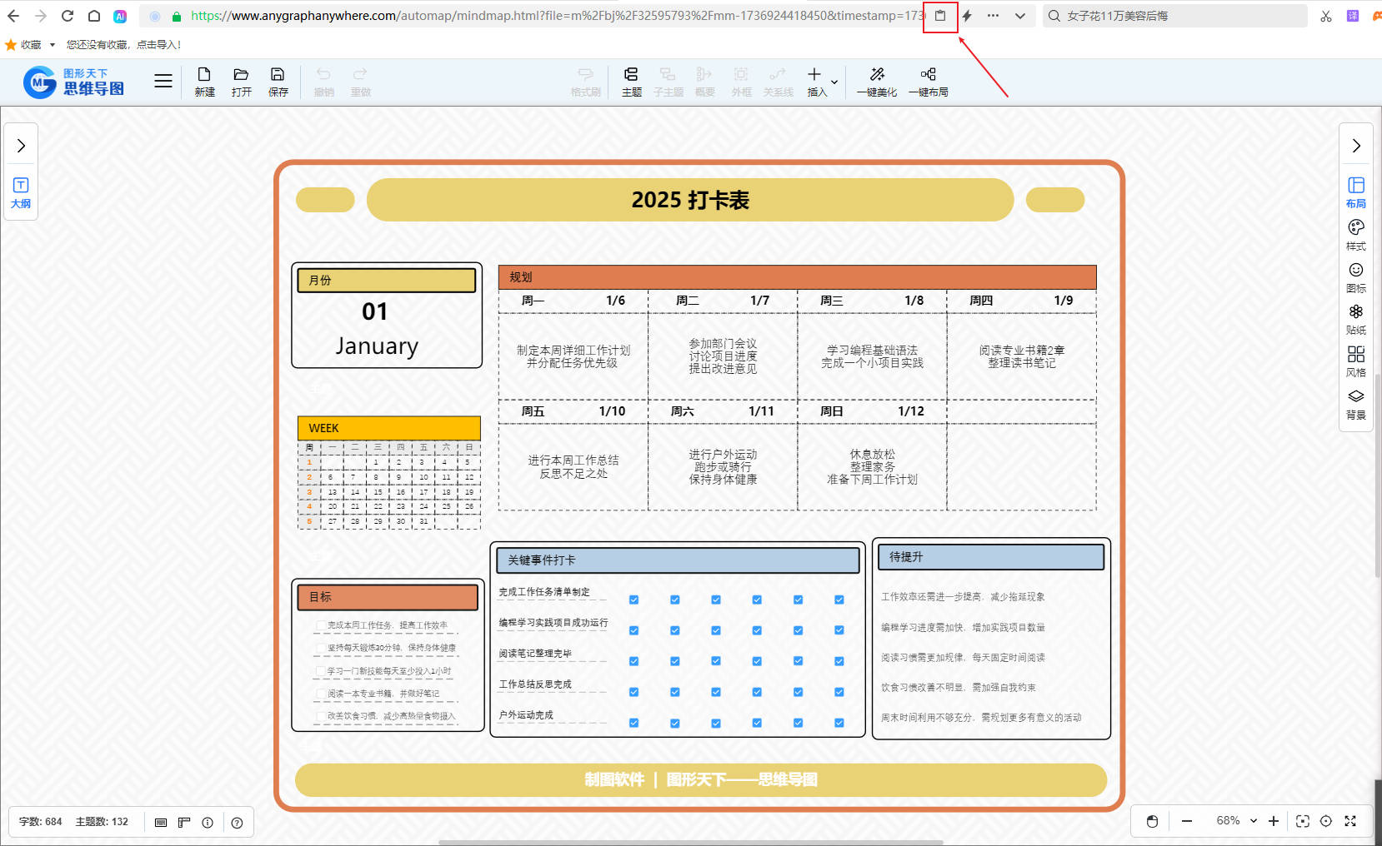This screenshot has height=846, width=1382.
Task: Click the 2025 打卡表 title banner
Action: tap(689, 200)
